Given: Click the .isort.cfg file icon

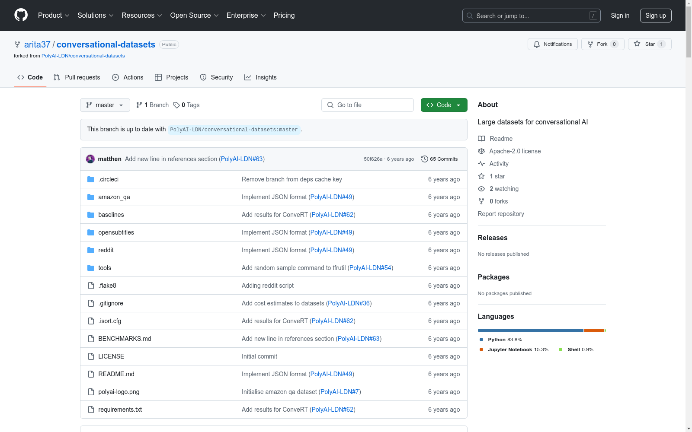Looking at the screenshot, I should click(x=91, y=321).
